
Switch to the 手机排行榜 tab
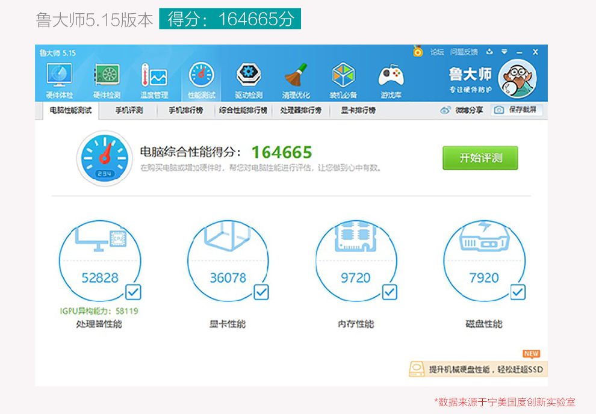click(186, 110)
